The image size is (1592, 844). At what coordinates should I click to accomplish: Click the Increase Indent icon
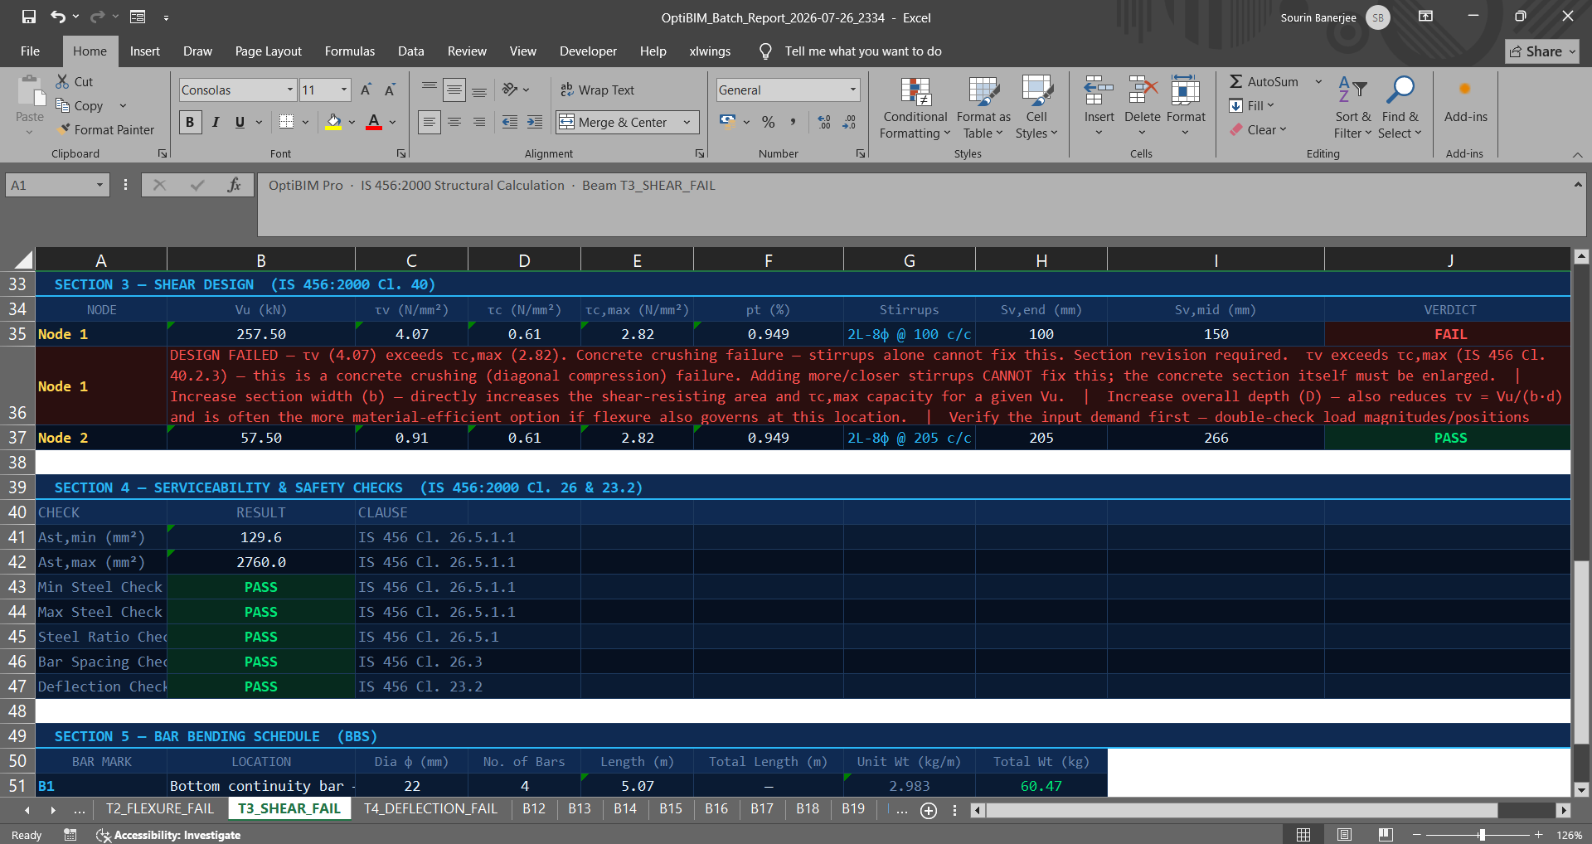click(x=535, y=122)
